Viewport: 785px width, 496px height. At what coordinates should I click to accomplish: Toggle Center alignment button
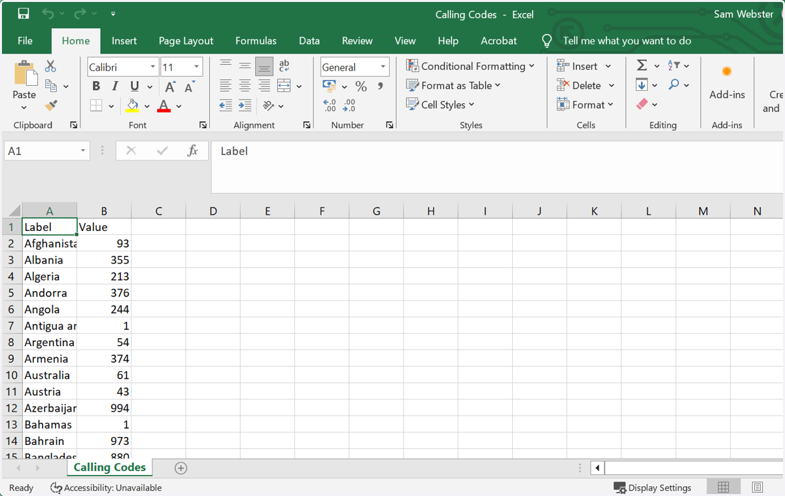point(245,86)
